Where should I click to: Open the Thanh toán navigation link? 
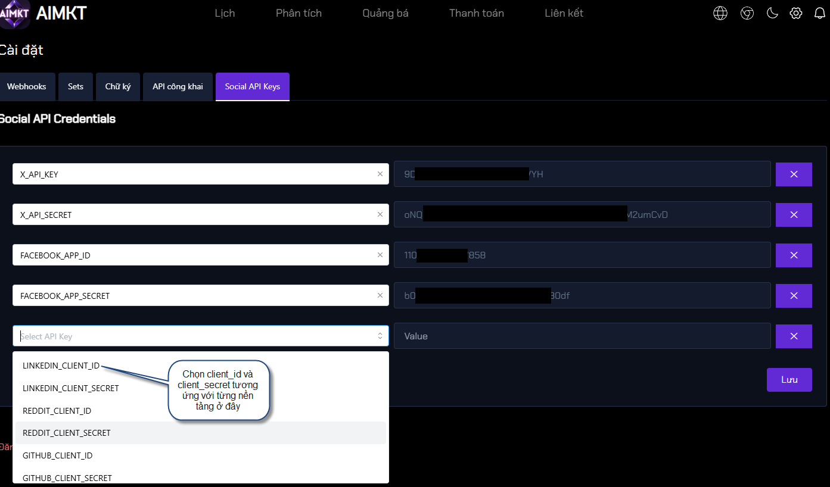[x=476, y=13]
